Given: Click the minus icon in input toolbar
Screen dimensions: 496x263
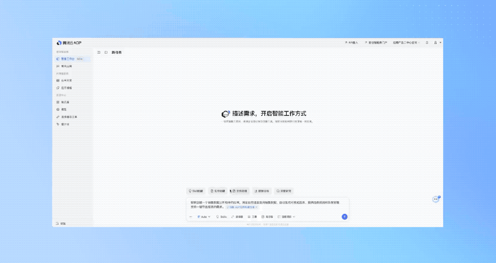Looking at the screenshot, I should [191, 217].
